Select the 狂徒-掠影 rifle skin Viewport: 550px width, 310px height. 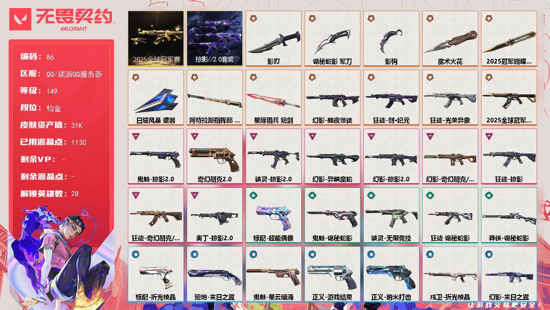(x=509, y=157)
